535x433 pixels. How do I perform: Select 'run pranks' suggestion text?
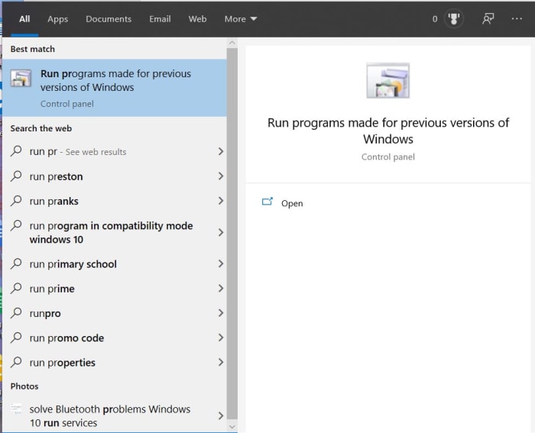click(x=54, y=201)
